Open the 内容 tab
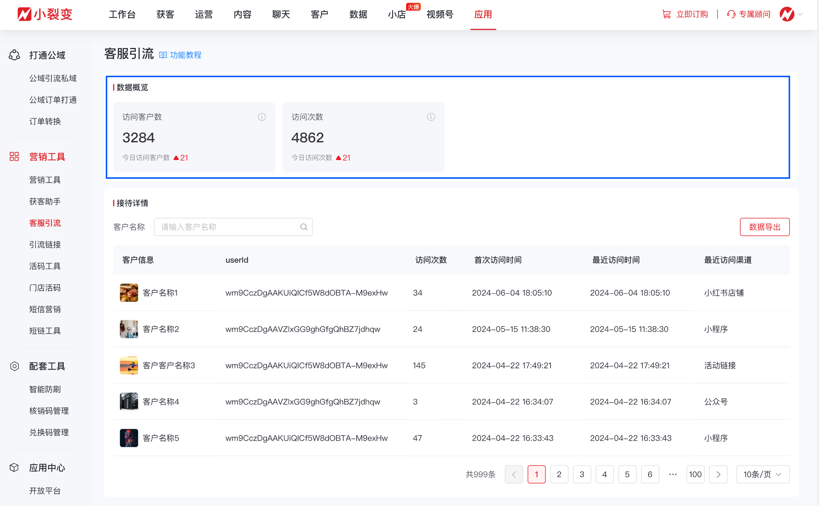This screenshot has width=819, height=506. tap(243, 14)
